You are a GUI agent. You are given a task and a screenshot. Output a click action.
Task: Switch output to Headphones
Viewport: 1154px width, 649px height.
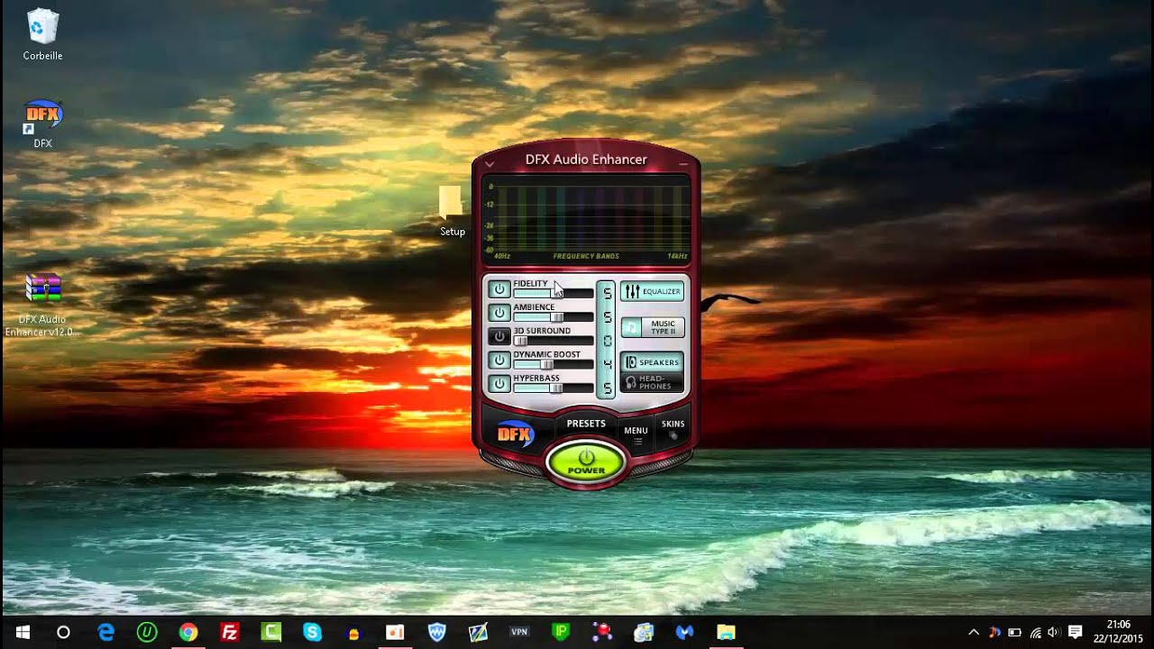[652, 382]
